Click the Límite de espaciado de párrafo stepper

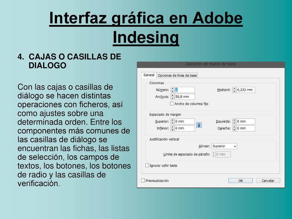[214, 154]
